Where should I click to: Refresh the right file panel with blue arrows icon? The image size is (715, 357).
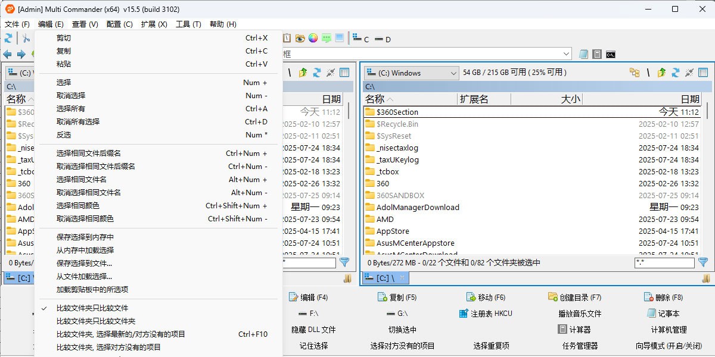pyautogui.click(x=675, y=72)
